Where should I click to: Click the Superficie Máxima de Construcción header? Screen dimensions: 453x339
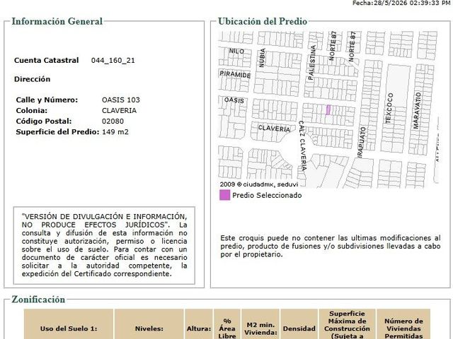point(347,325)
